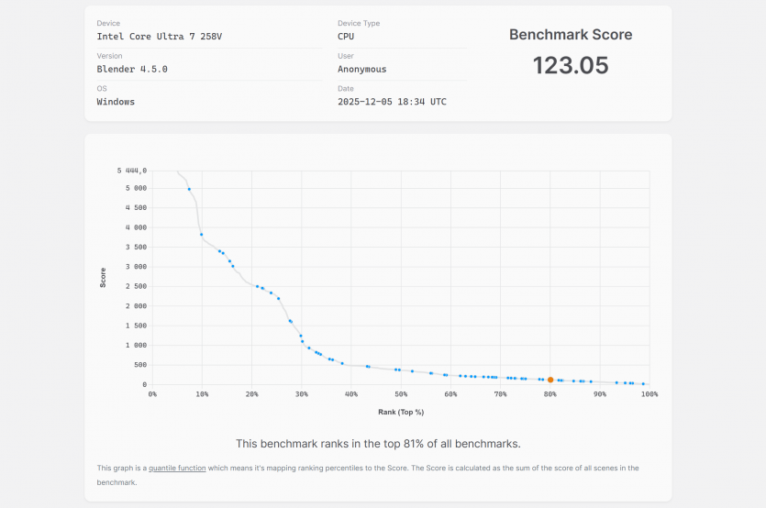This screenshot has height=508, width=766.
Task: Click the 5 444,0 maximum axis label
Action: coord(132,171)
